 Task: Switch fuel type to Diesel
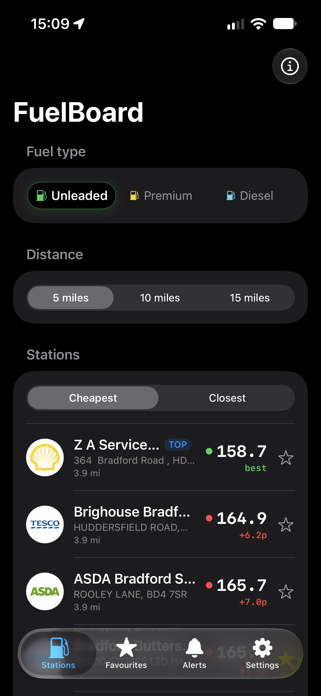click(x=250, y=196)
